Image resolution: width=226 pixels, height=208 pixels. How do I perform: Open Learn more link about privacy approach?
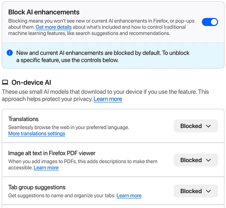[x=108, y=99]
